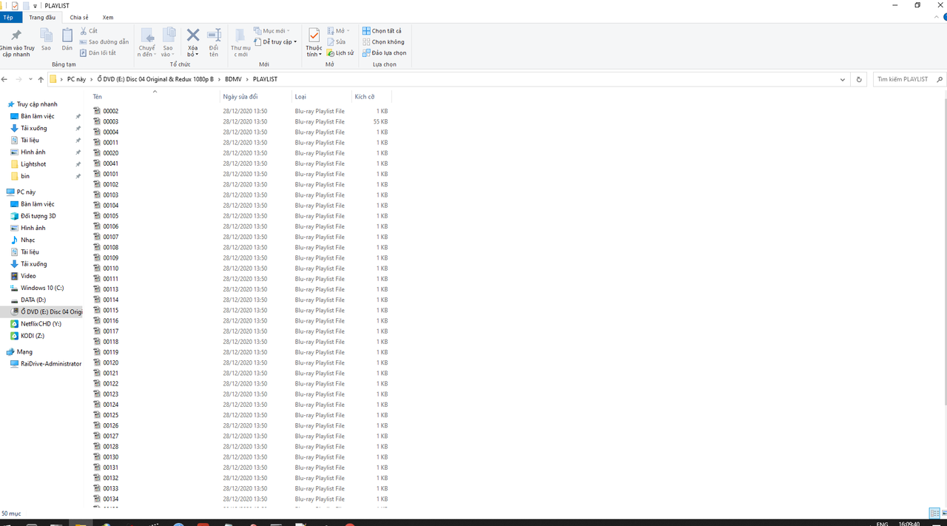Refresh the PLAYLIST folder view
Image resolution: width=947 pixels, height=526 pixels.
point(859,79)
